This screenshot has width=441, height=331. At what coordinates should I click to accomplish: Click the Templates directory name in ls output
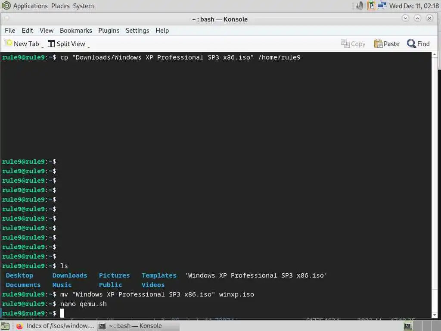point(159,275)
